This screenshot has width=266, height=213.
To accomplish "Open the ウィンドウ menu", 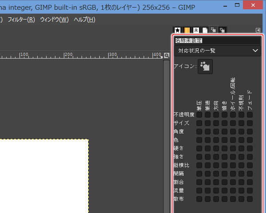I will pos(54,20).
